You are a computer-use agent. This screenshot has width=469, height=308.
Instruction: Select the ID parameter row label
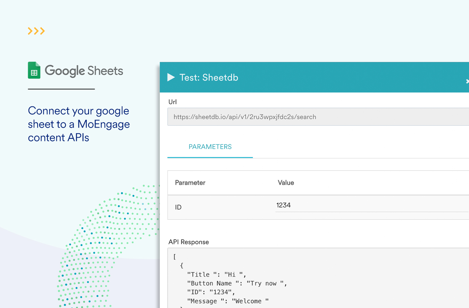[x=178, y=207]
